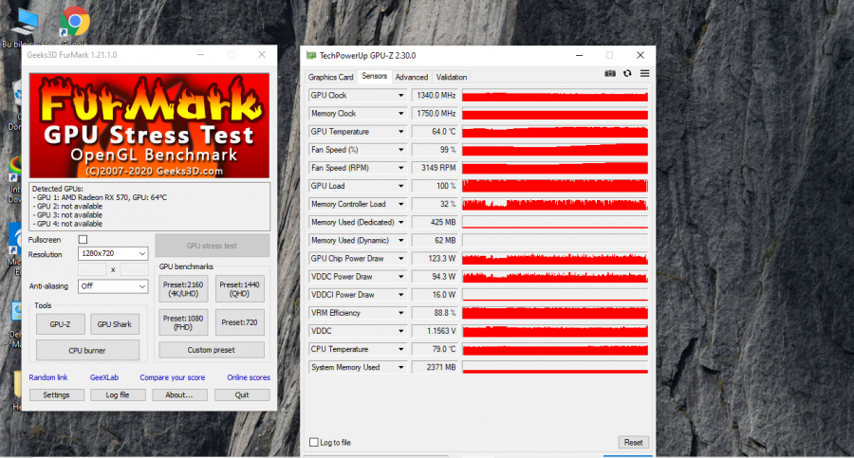This screenshot has width=854, height=458.
Task: Open FurMark Settings
Action: click(57, 394)
